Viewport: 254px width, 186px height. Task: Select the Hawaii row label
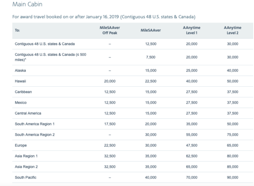[x=20, y=81]
